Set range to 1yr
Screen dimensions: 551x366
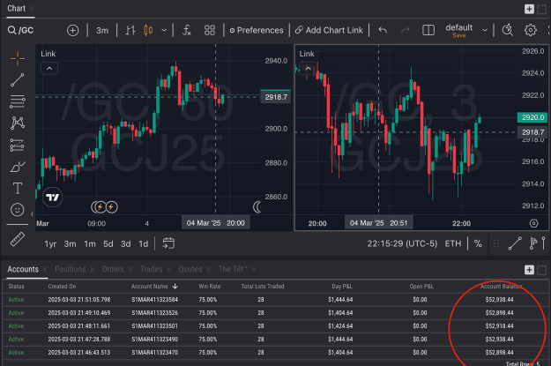point(50,244)
